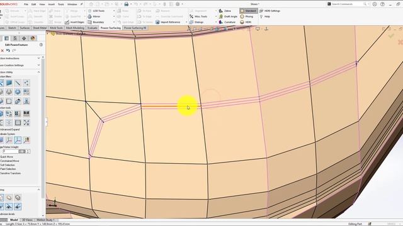Open the 3D Views bottom tab
This screenshot has height=226, width=403.
click(27, 220)
